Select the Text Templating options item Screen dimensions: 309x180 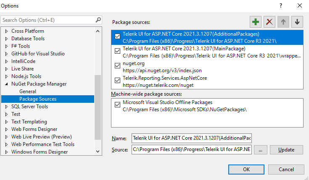point(29,122)
